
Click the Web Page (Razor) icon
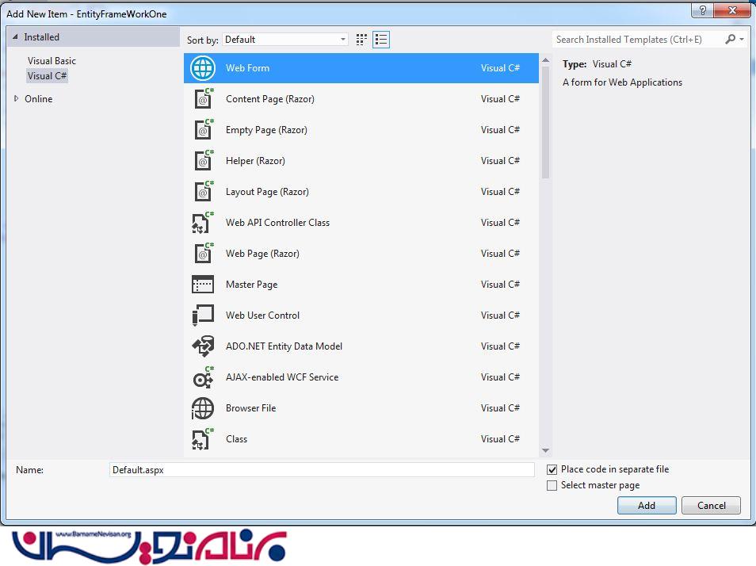tap(203, 253)
